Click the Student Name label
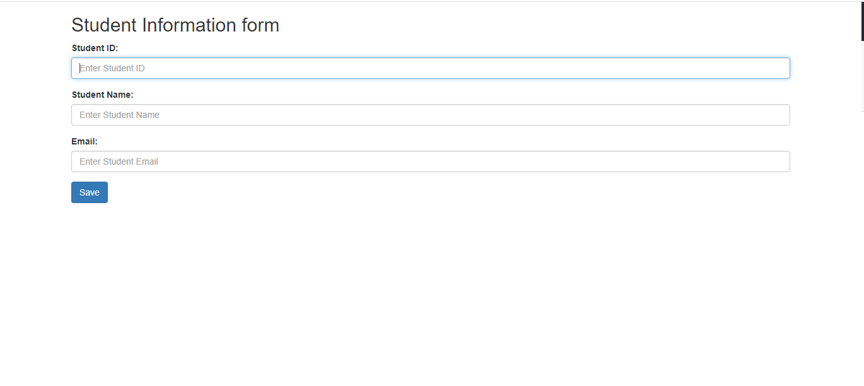The width and height of the screenshot is (864, 386). click(x=102, y=94)
